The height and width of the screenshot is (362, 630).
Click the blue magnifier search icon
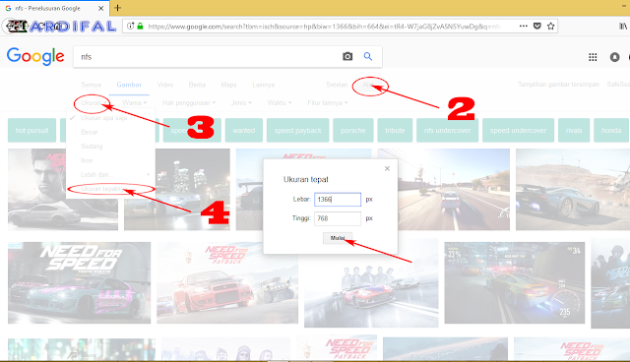click(367, 57)
